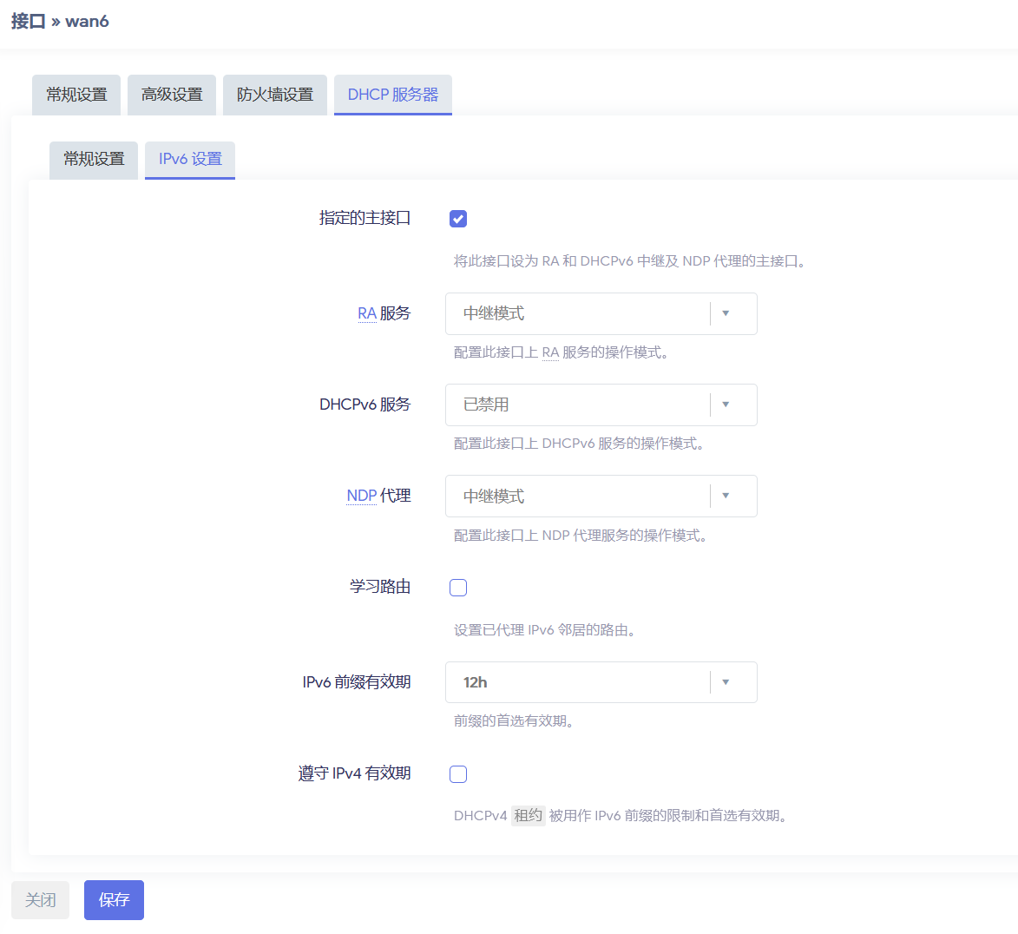The width and height of the screenshot is (1018, 934).
Task: Switch to the 常规设置 tab
Action: pyautogui.click(x=76, y=95)
